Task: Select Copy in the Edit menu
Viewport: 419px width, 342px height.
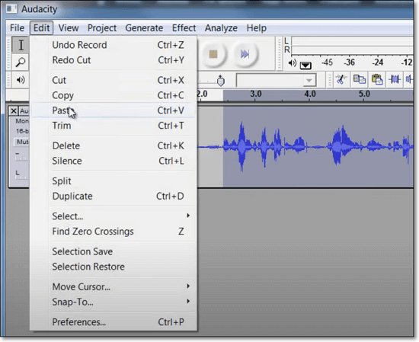Action: point(114,95)
